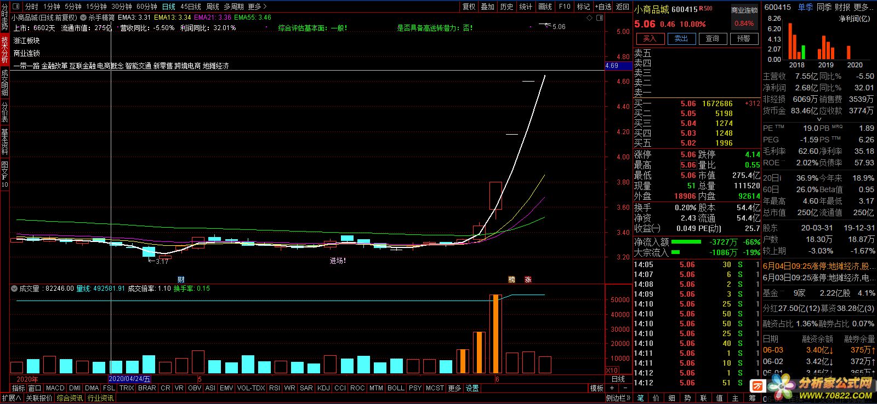Switch to the 5分钟 period
This screenshot has width=877, height=404.
point(73,7)
